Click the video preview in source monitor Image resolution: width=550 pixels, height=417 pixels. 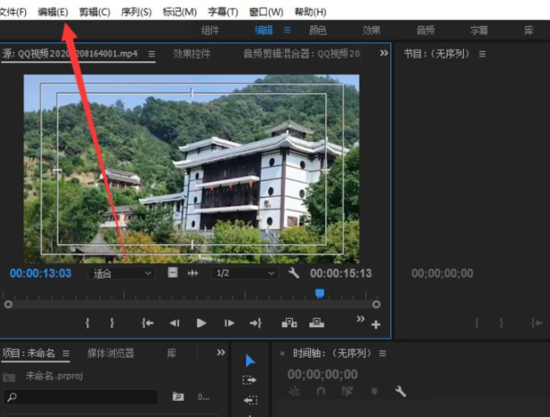191,169
